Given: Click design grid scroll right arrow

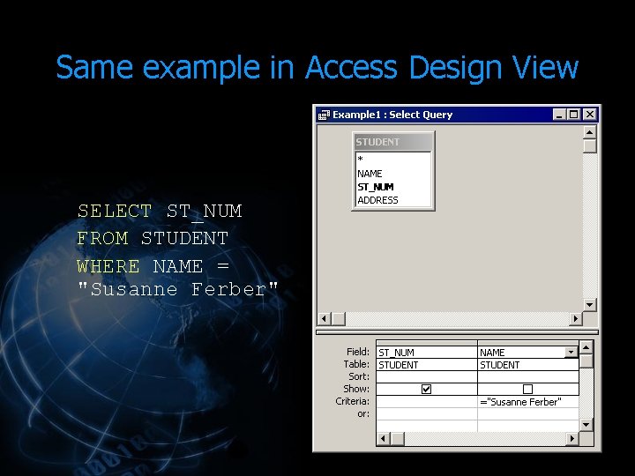Looking at the screenshot, I should coord(572,438).
